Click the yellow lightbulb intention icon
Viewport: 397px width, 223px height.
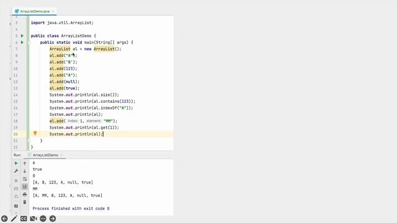coord(35,133)
